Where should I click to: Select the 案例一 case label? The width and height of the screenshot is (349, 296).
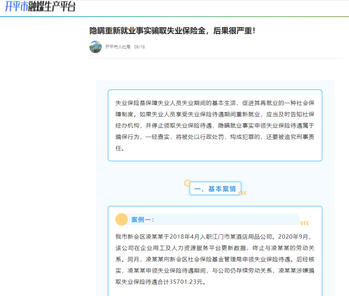click(142, 220)
